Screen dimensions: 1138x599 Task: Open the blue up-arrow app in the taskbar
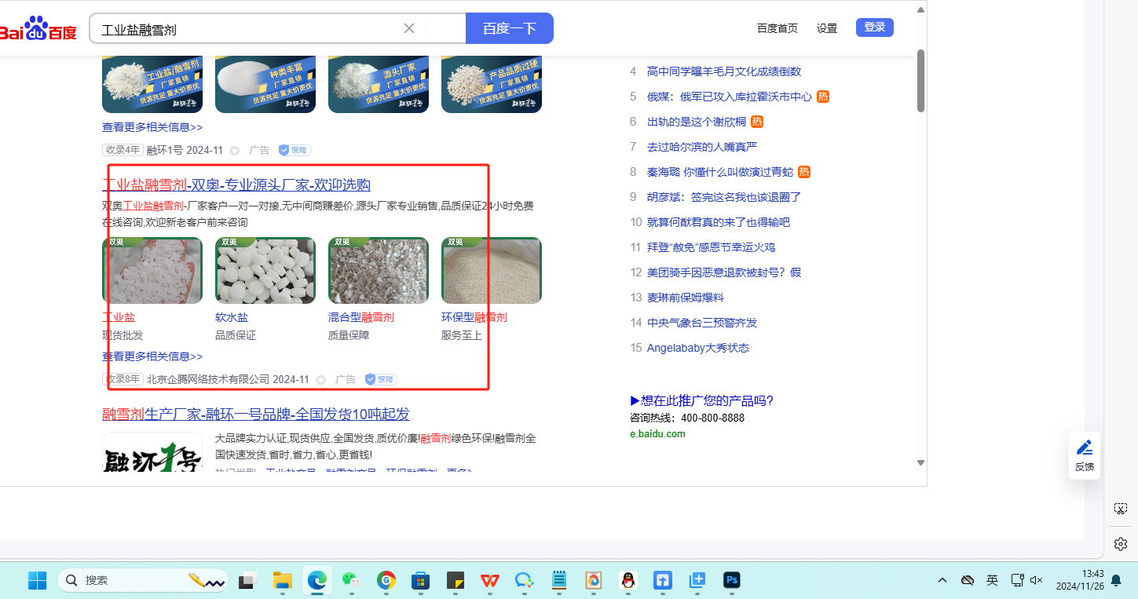point(662,580)
